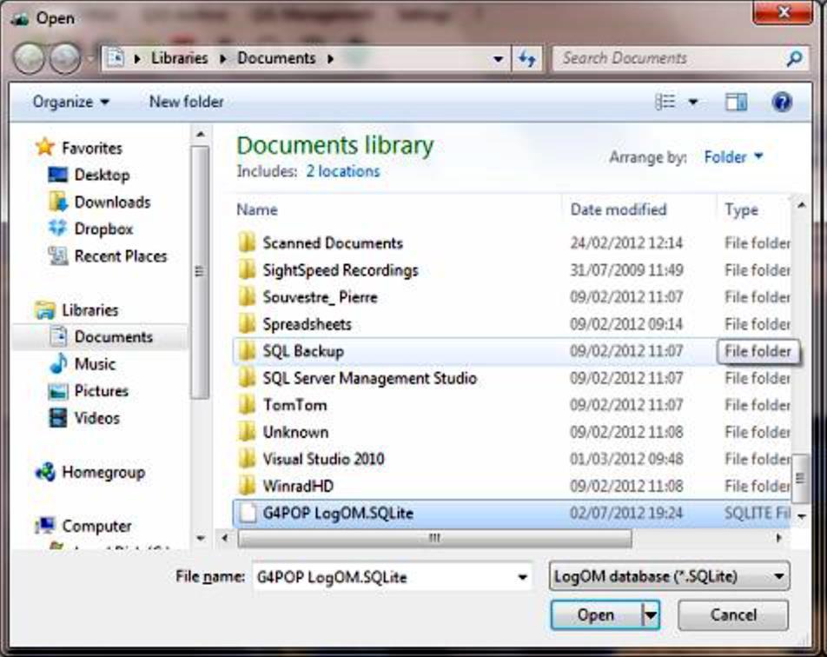The image size is (827, 657).
Task: Click the Pictures library icon
Action: click(57, 391)
